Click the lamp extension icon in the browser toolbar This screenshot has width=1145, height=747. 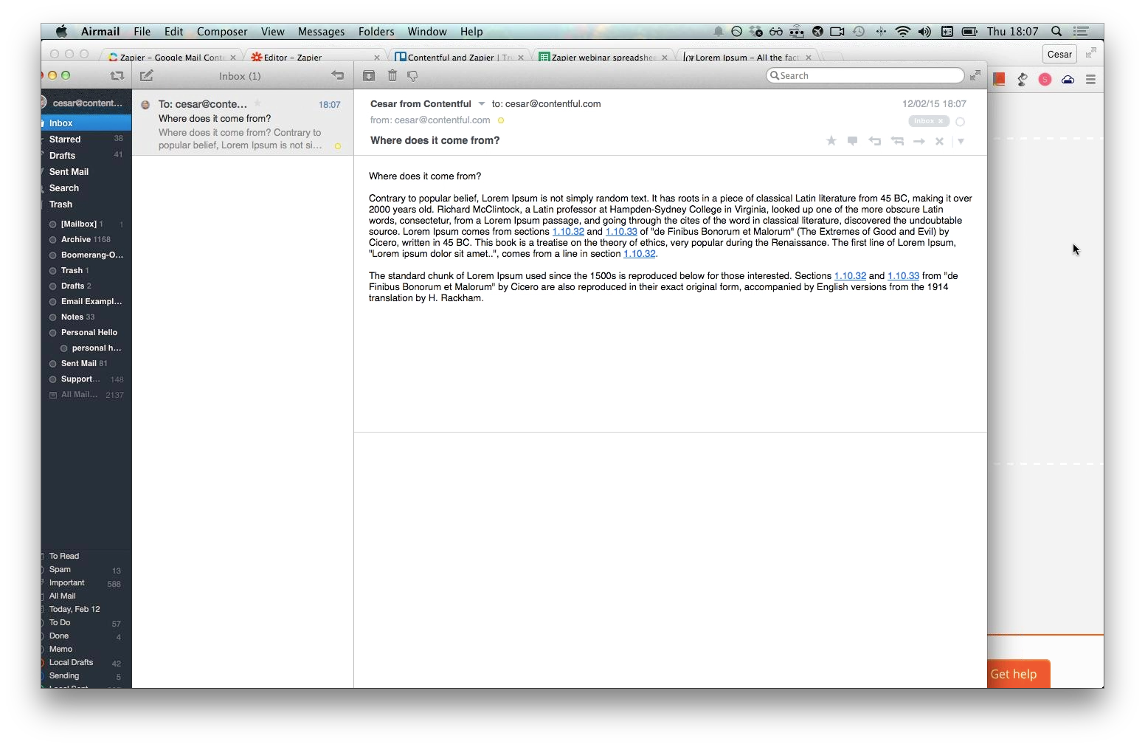click(1022, 79)
